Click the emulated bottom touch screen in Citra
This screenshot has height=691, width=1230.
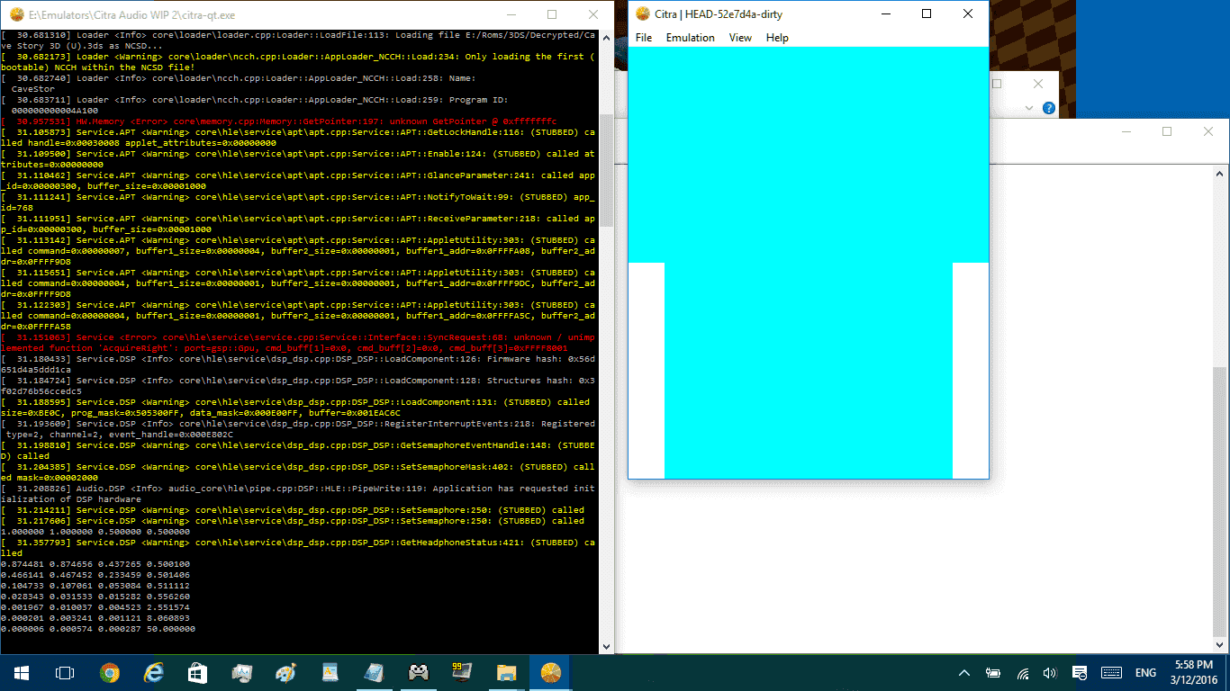point(809,371)
